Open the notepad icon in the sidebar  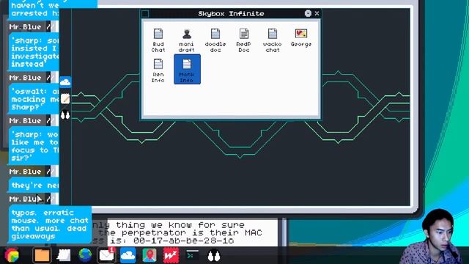coord(65,98)
